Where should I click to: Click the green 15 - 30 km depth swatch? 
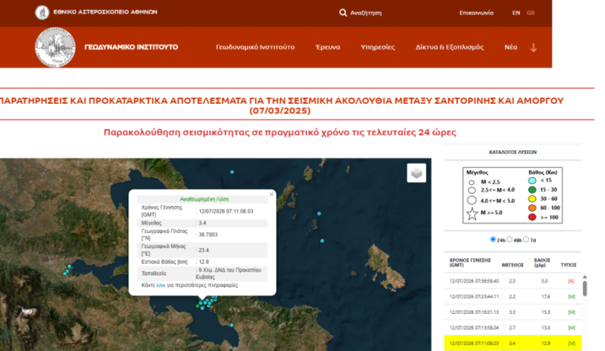[532, 190]
